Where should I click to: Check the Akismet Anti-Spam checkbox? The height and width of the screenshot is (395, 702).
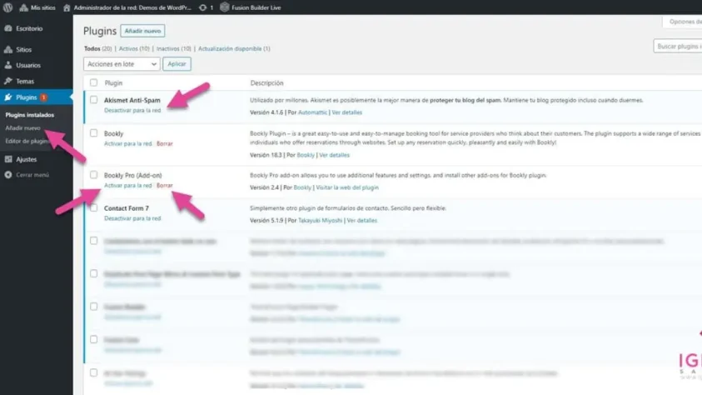[93, 100]
